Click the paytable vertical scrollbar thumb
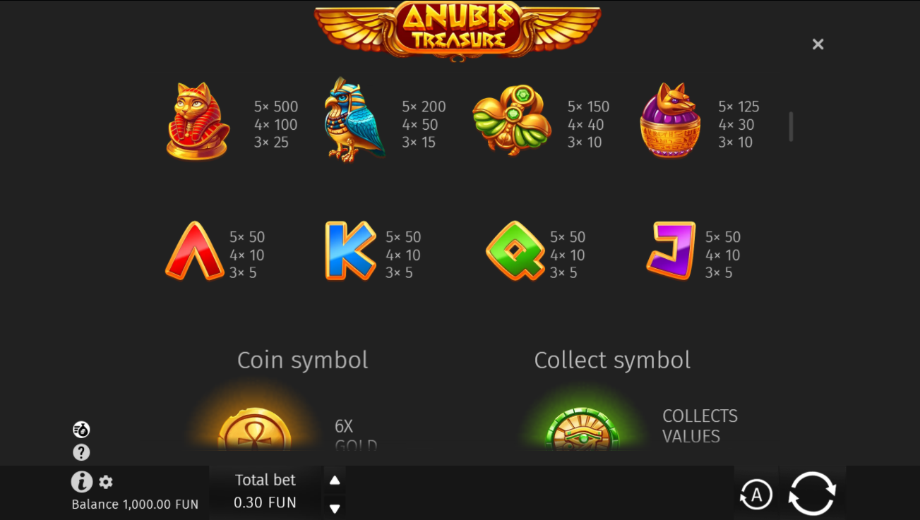The width and height of the screenshot is (920, 520). click(791, 127)
